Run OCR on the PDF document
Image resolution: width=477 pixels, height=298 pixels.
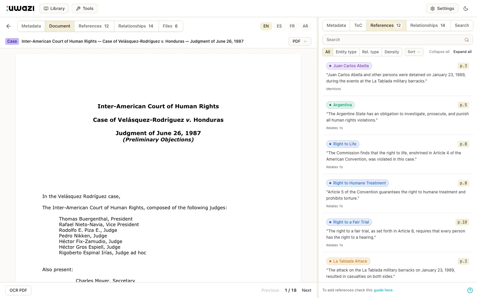(18, 290)
